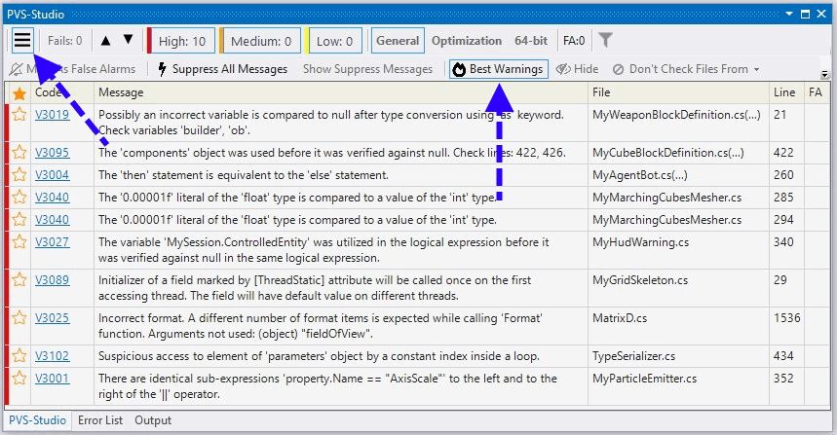837x435 pixels.
Task: Open V3025 diagnostic documentation link
Action: pyautogui.click(x=52, y=317)
